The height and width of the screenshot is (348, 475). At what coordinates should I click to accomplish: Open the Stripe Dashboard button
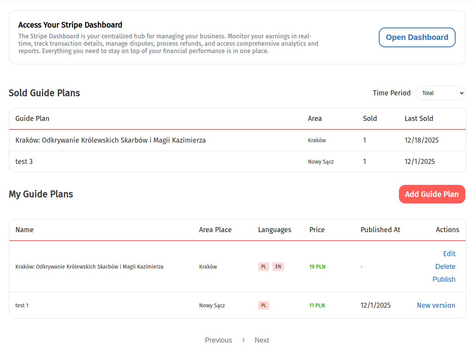click(x=417, y=38)
